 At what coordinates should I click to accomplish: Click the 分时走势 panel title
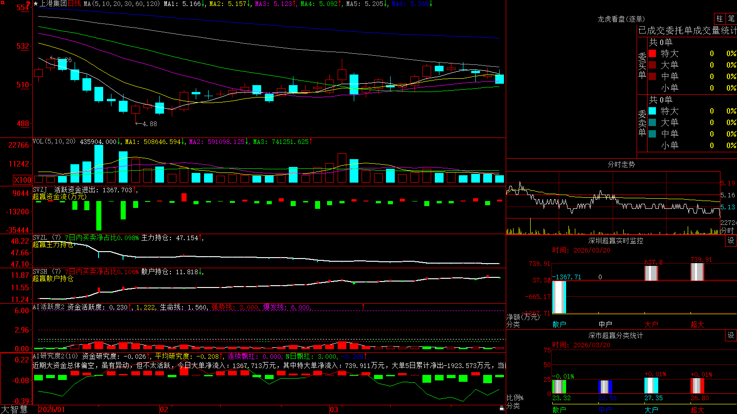coord(621,164)
